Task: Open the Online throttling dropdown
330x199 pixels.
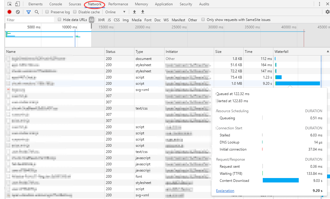Action: 115,12
